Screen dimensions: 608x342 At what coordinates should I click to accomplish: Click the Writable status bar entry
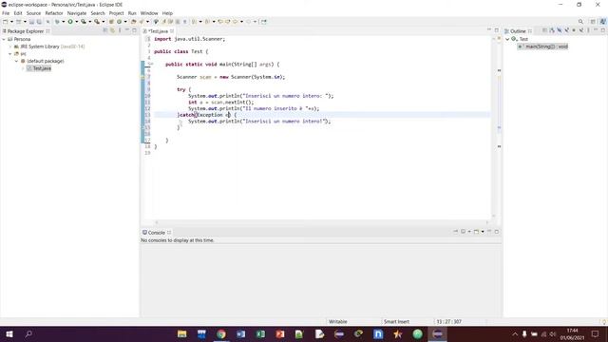point(338,321)
